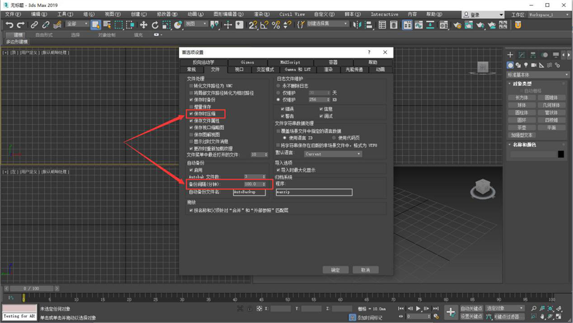Open the 默认语言 Current dropdown
The width and height of the screenshot is (573, 323).
point(333,154)
